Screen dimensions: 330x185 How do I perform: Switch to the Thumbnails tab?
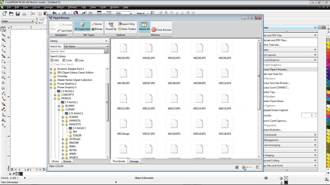[119, 161]
